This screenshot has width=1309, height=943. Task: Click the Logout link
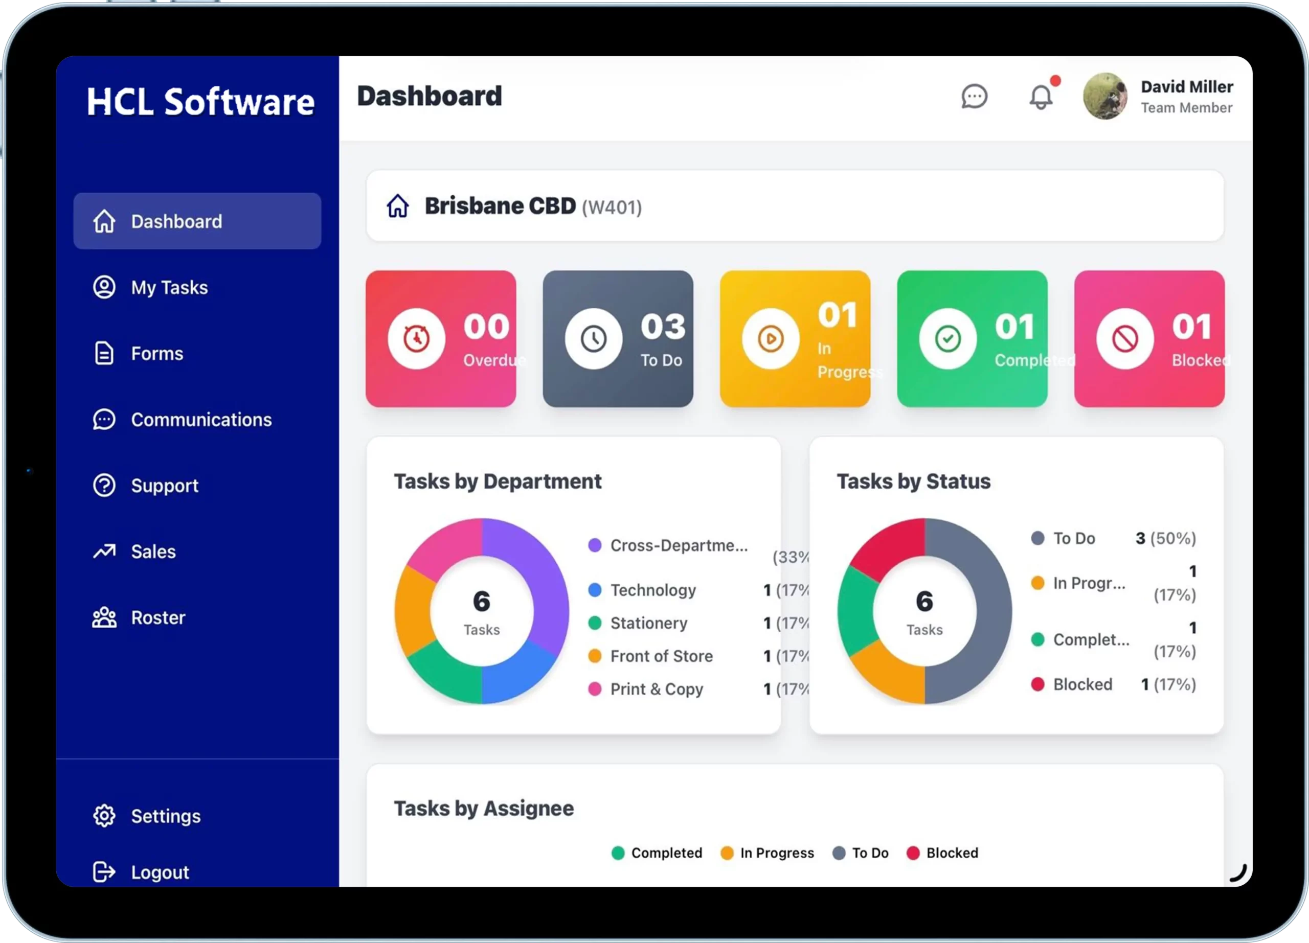(x=160, y=871)
